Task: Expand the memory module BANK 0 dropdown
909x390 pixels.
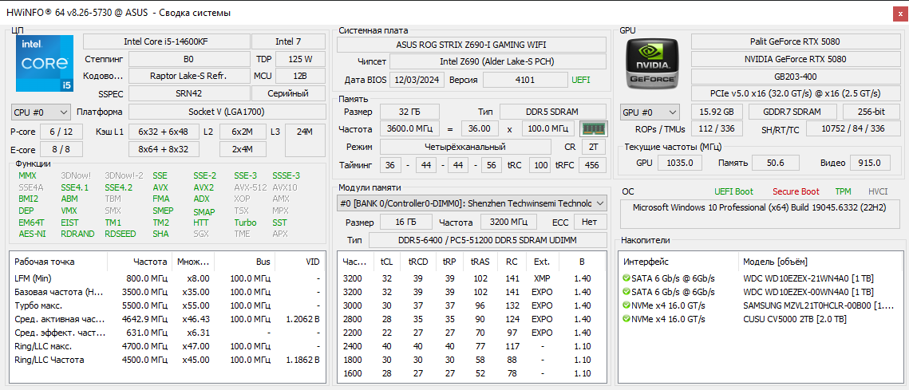Action: tap(599, 203)
